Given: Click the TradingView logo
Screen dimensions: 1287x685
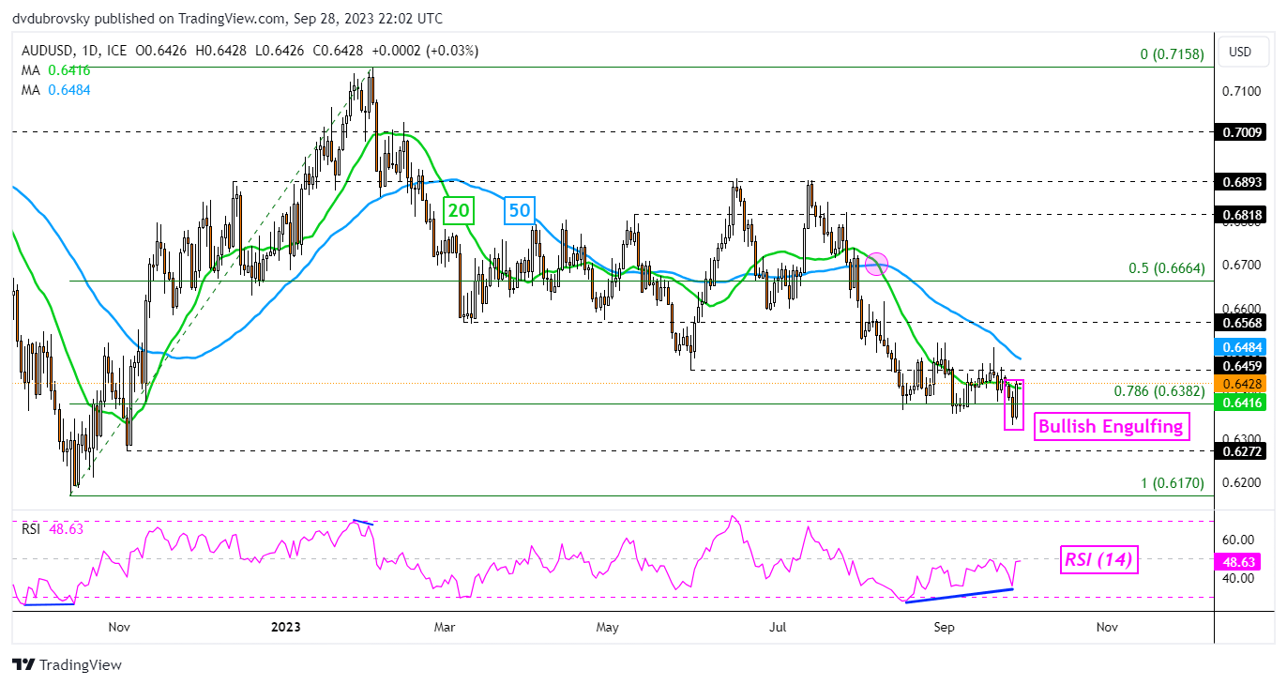Looking at the screenshot, I should click(68, 664).
